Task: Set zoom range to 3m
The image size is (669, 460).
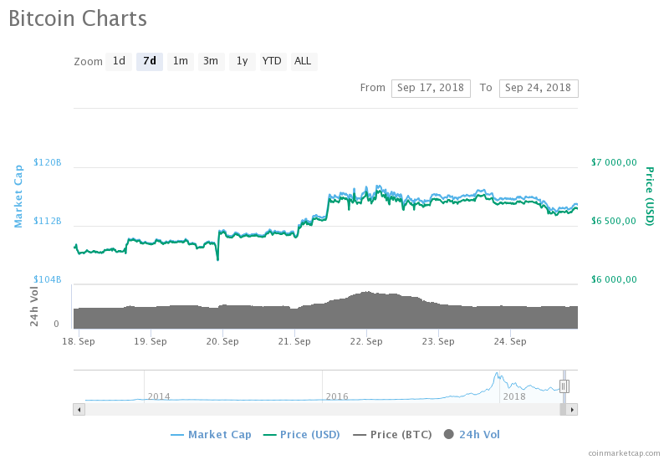Action: pos(211,61)
